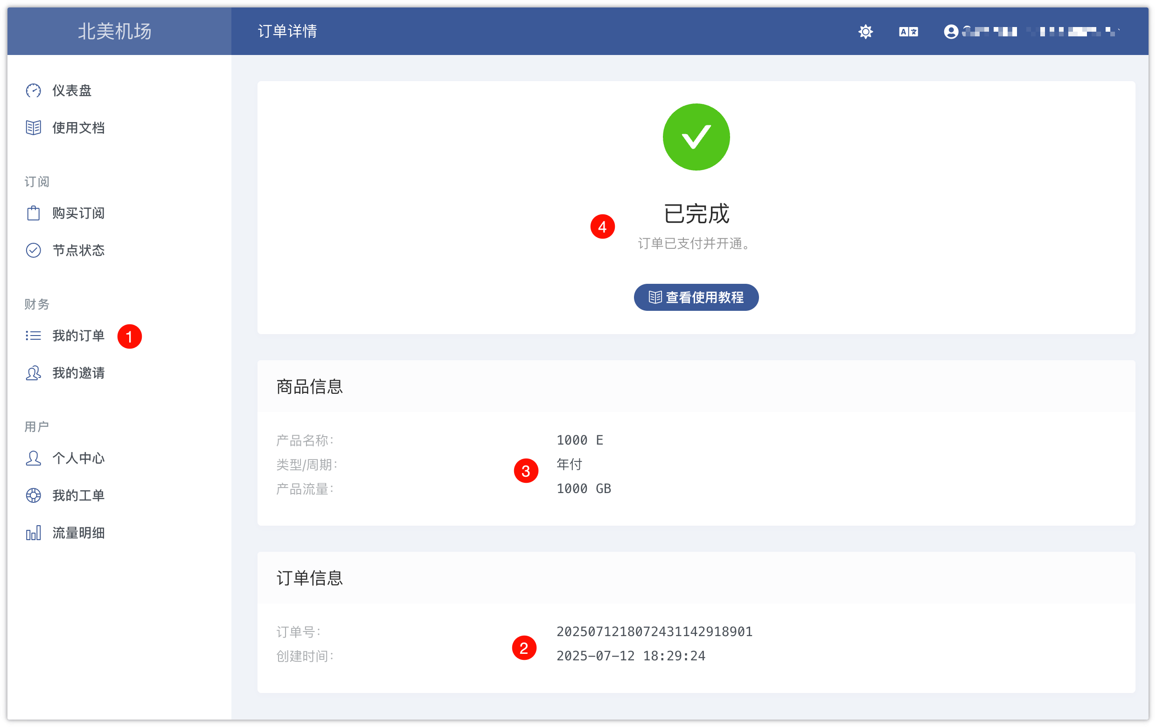Click the 北美机场 site title
This screenshot has height=727, width=1156.
click(115, 32)
